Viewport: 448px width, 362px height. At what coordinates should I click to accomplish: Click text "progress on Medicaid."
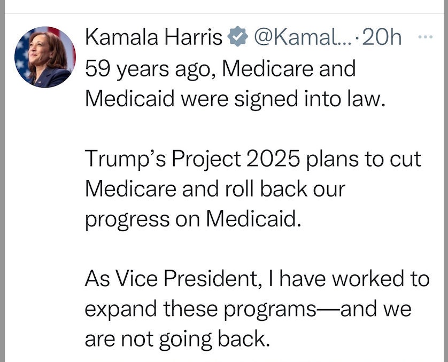coord(193,219)
